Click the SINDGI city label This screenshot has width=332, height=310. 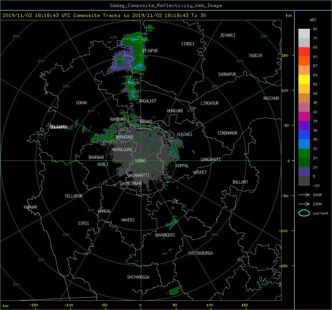[188, 44]
